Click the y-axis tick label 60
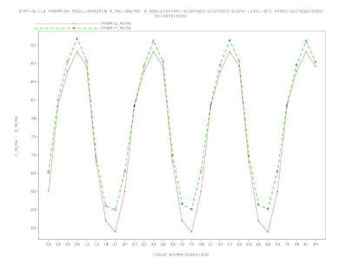This screenshot has width=344, height=266. (33, 228)
